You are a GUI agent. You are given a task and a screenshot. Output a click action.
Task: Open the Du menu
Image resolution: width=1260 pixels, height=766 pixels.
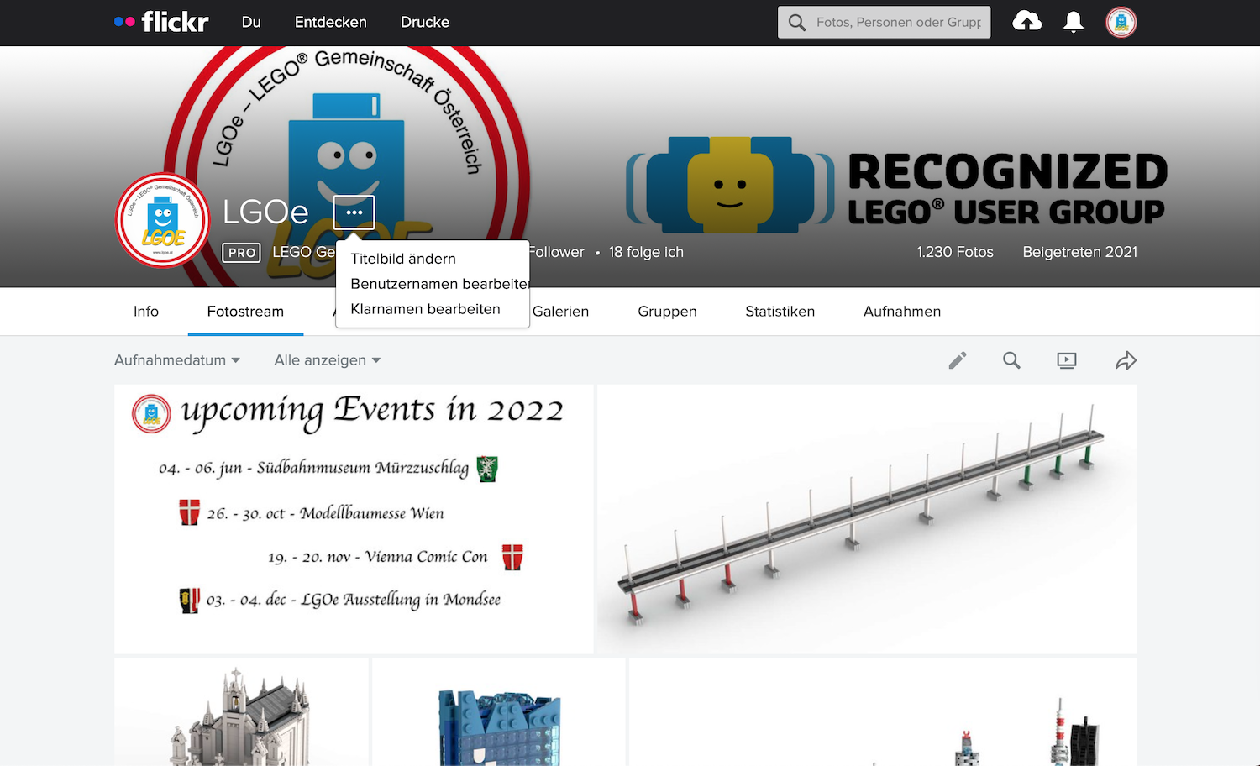tap(251, 23)
